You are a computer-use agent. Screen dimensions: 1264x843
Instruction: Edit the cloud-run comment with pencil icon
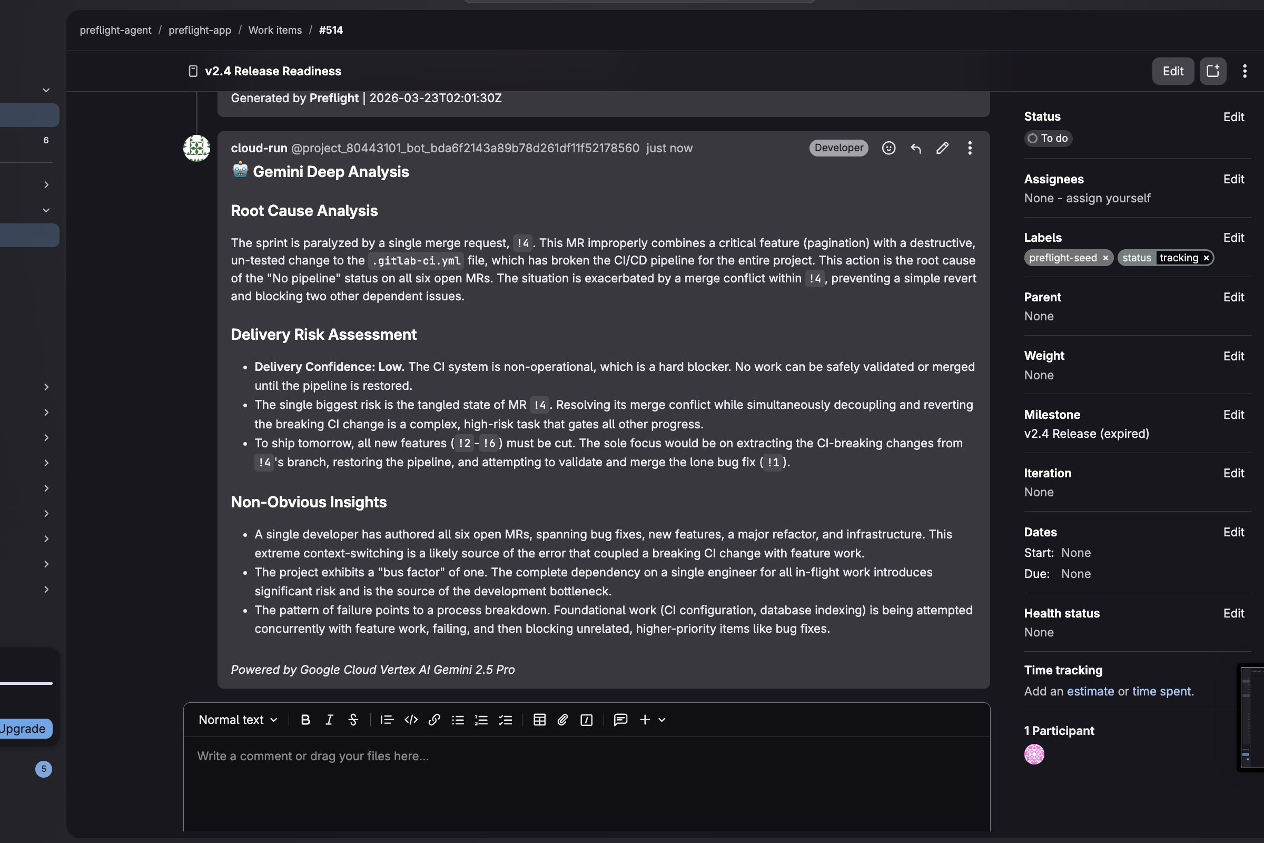[x=942, y=148]
